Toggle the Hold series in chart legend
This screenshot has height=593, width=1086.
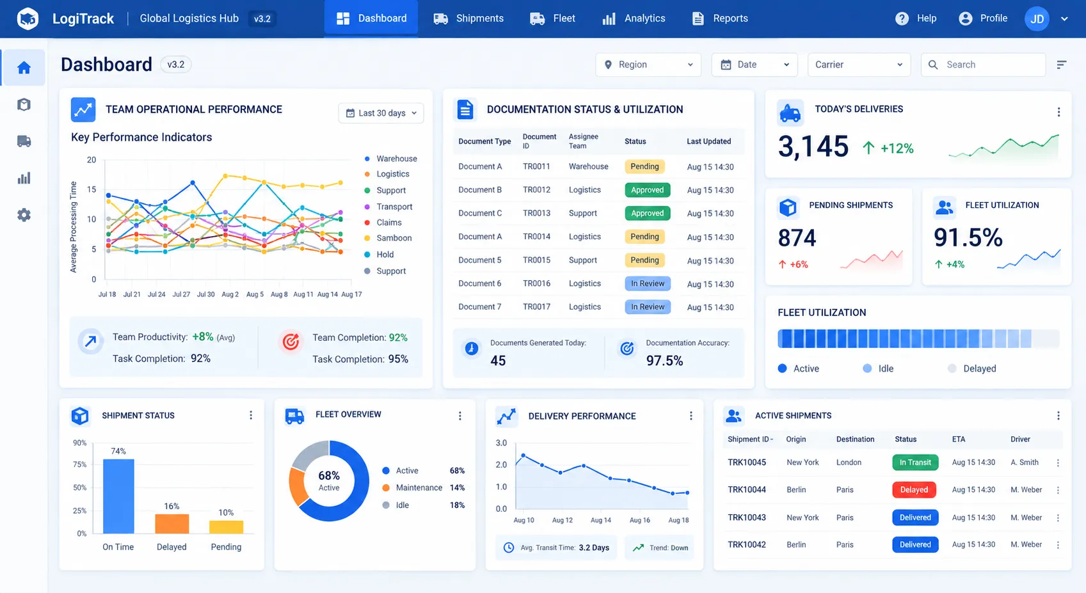point(379,255)
